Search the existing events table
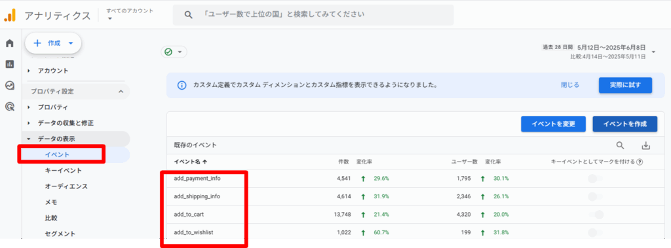The height and width of the screenshot is (248, 671). [x=620, y=145]
